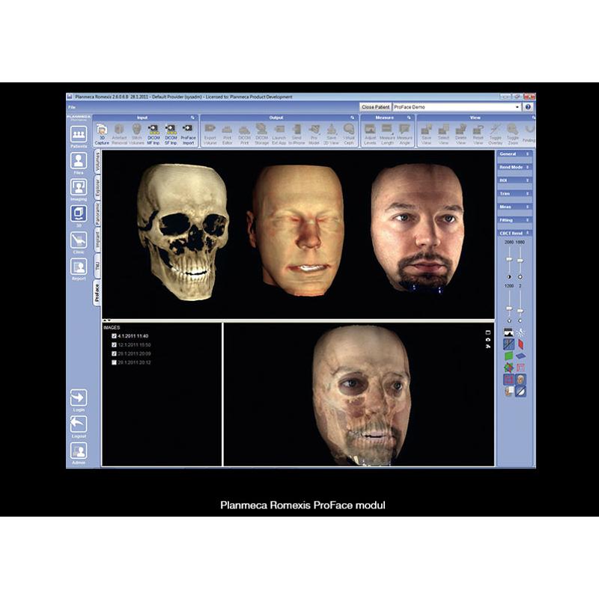Open the Print Editor
Screen dimensions: 599x599
tap(228, 134)
